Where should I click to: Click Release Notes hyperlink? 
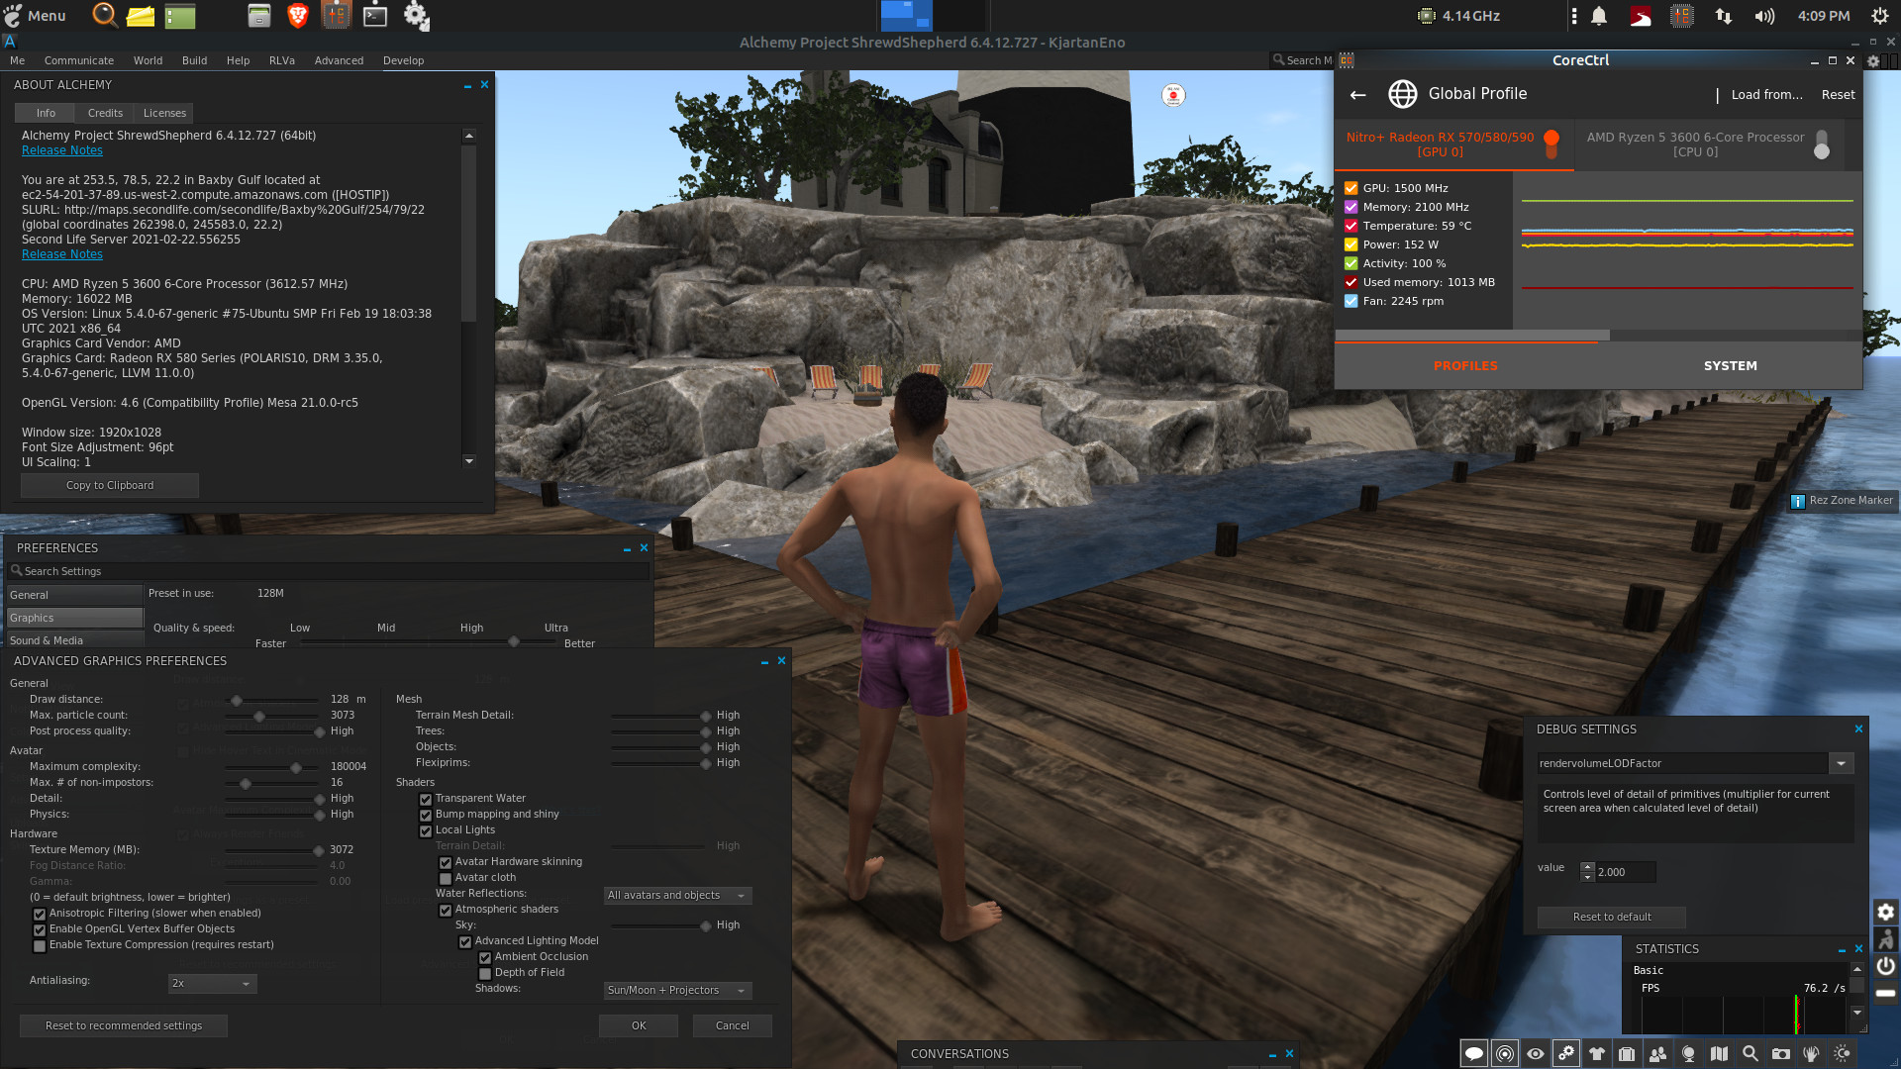pos(60,150)
